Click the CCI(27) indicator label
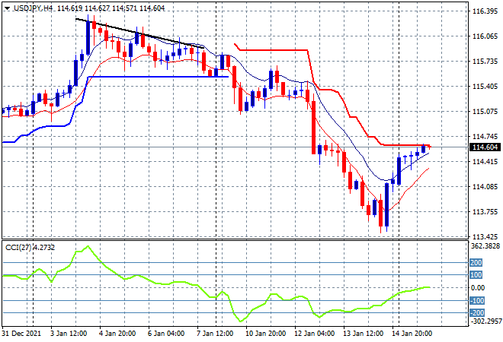Viewport: 503px width, 342px height. click(x=29, y=247)
